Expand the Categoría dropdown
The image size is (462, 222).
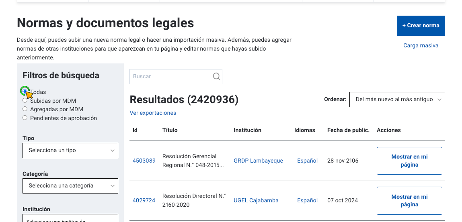tap(70, 186)
